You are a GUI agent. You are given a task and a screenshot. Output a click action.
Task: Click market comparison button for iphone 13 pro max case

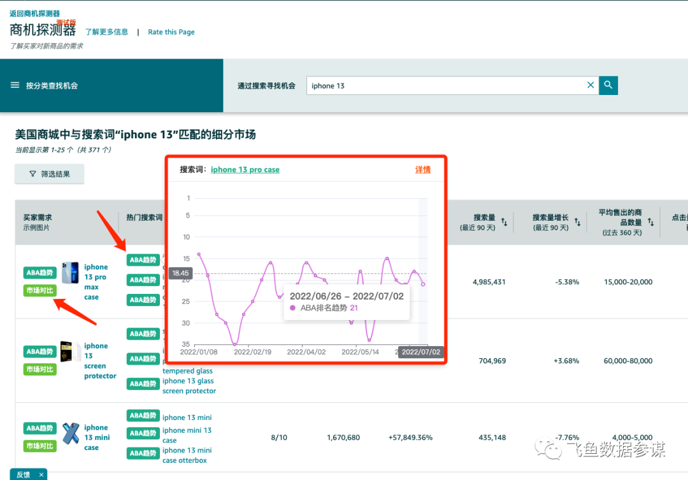coord(39,291)
